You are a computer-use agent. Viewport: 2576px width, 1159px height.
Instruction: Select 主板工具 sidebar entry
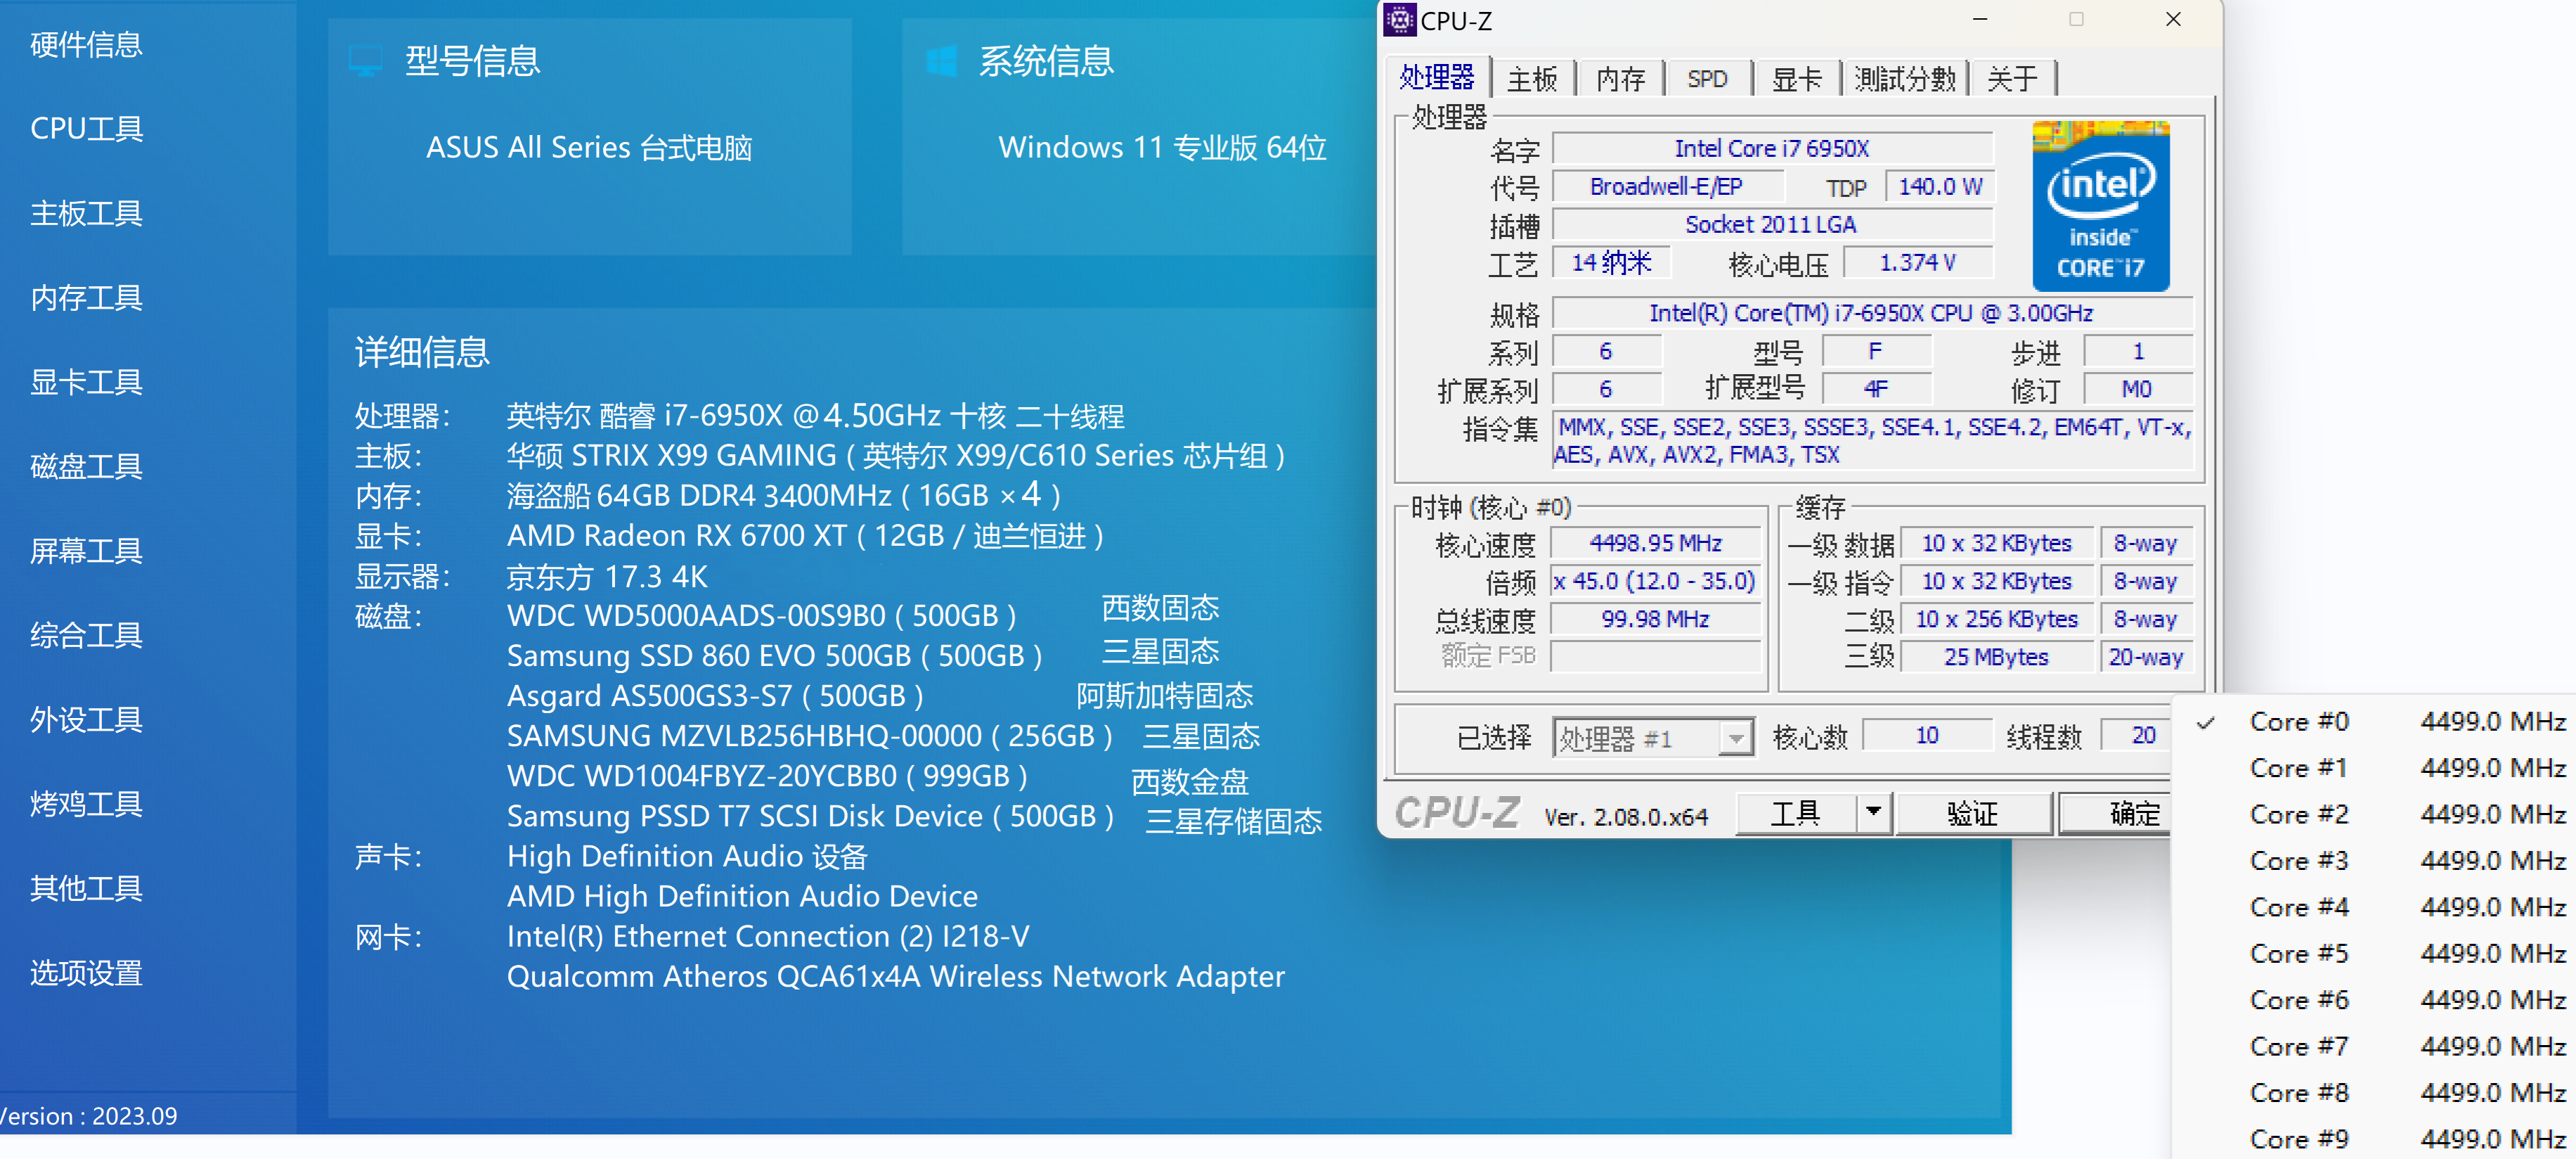pyautogui.click(x=86, y=213)
